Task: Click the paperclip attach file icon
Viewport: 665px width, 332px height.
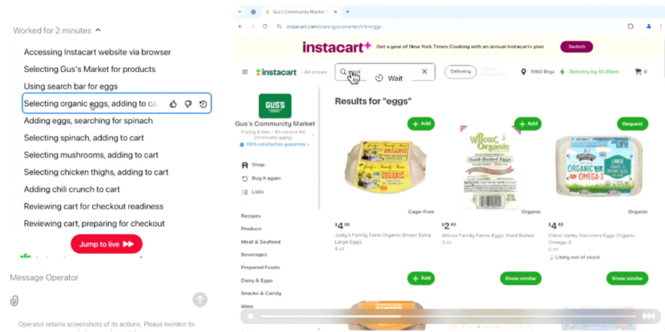Action: tap(14, 301)
